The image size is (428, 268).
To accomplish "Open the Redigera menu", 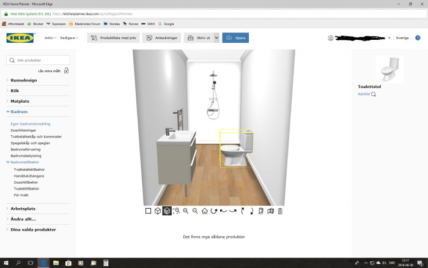I will (69, 38).
